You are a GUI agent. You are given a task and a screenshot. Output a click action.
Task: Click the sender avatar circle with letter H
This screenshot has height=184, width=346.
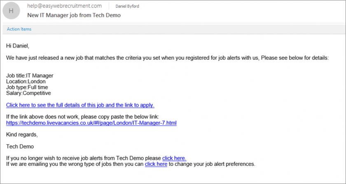pyautogui.click(x=11, y=11)
